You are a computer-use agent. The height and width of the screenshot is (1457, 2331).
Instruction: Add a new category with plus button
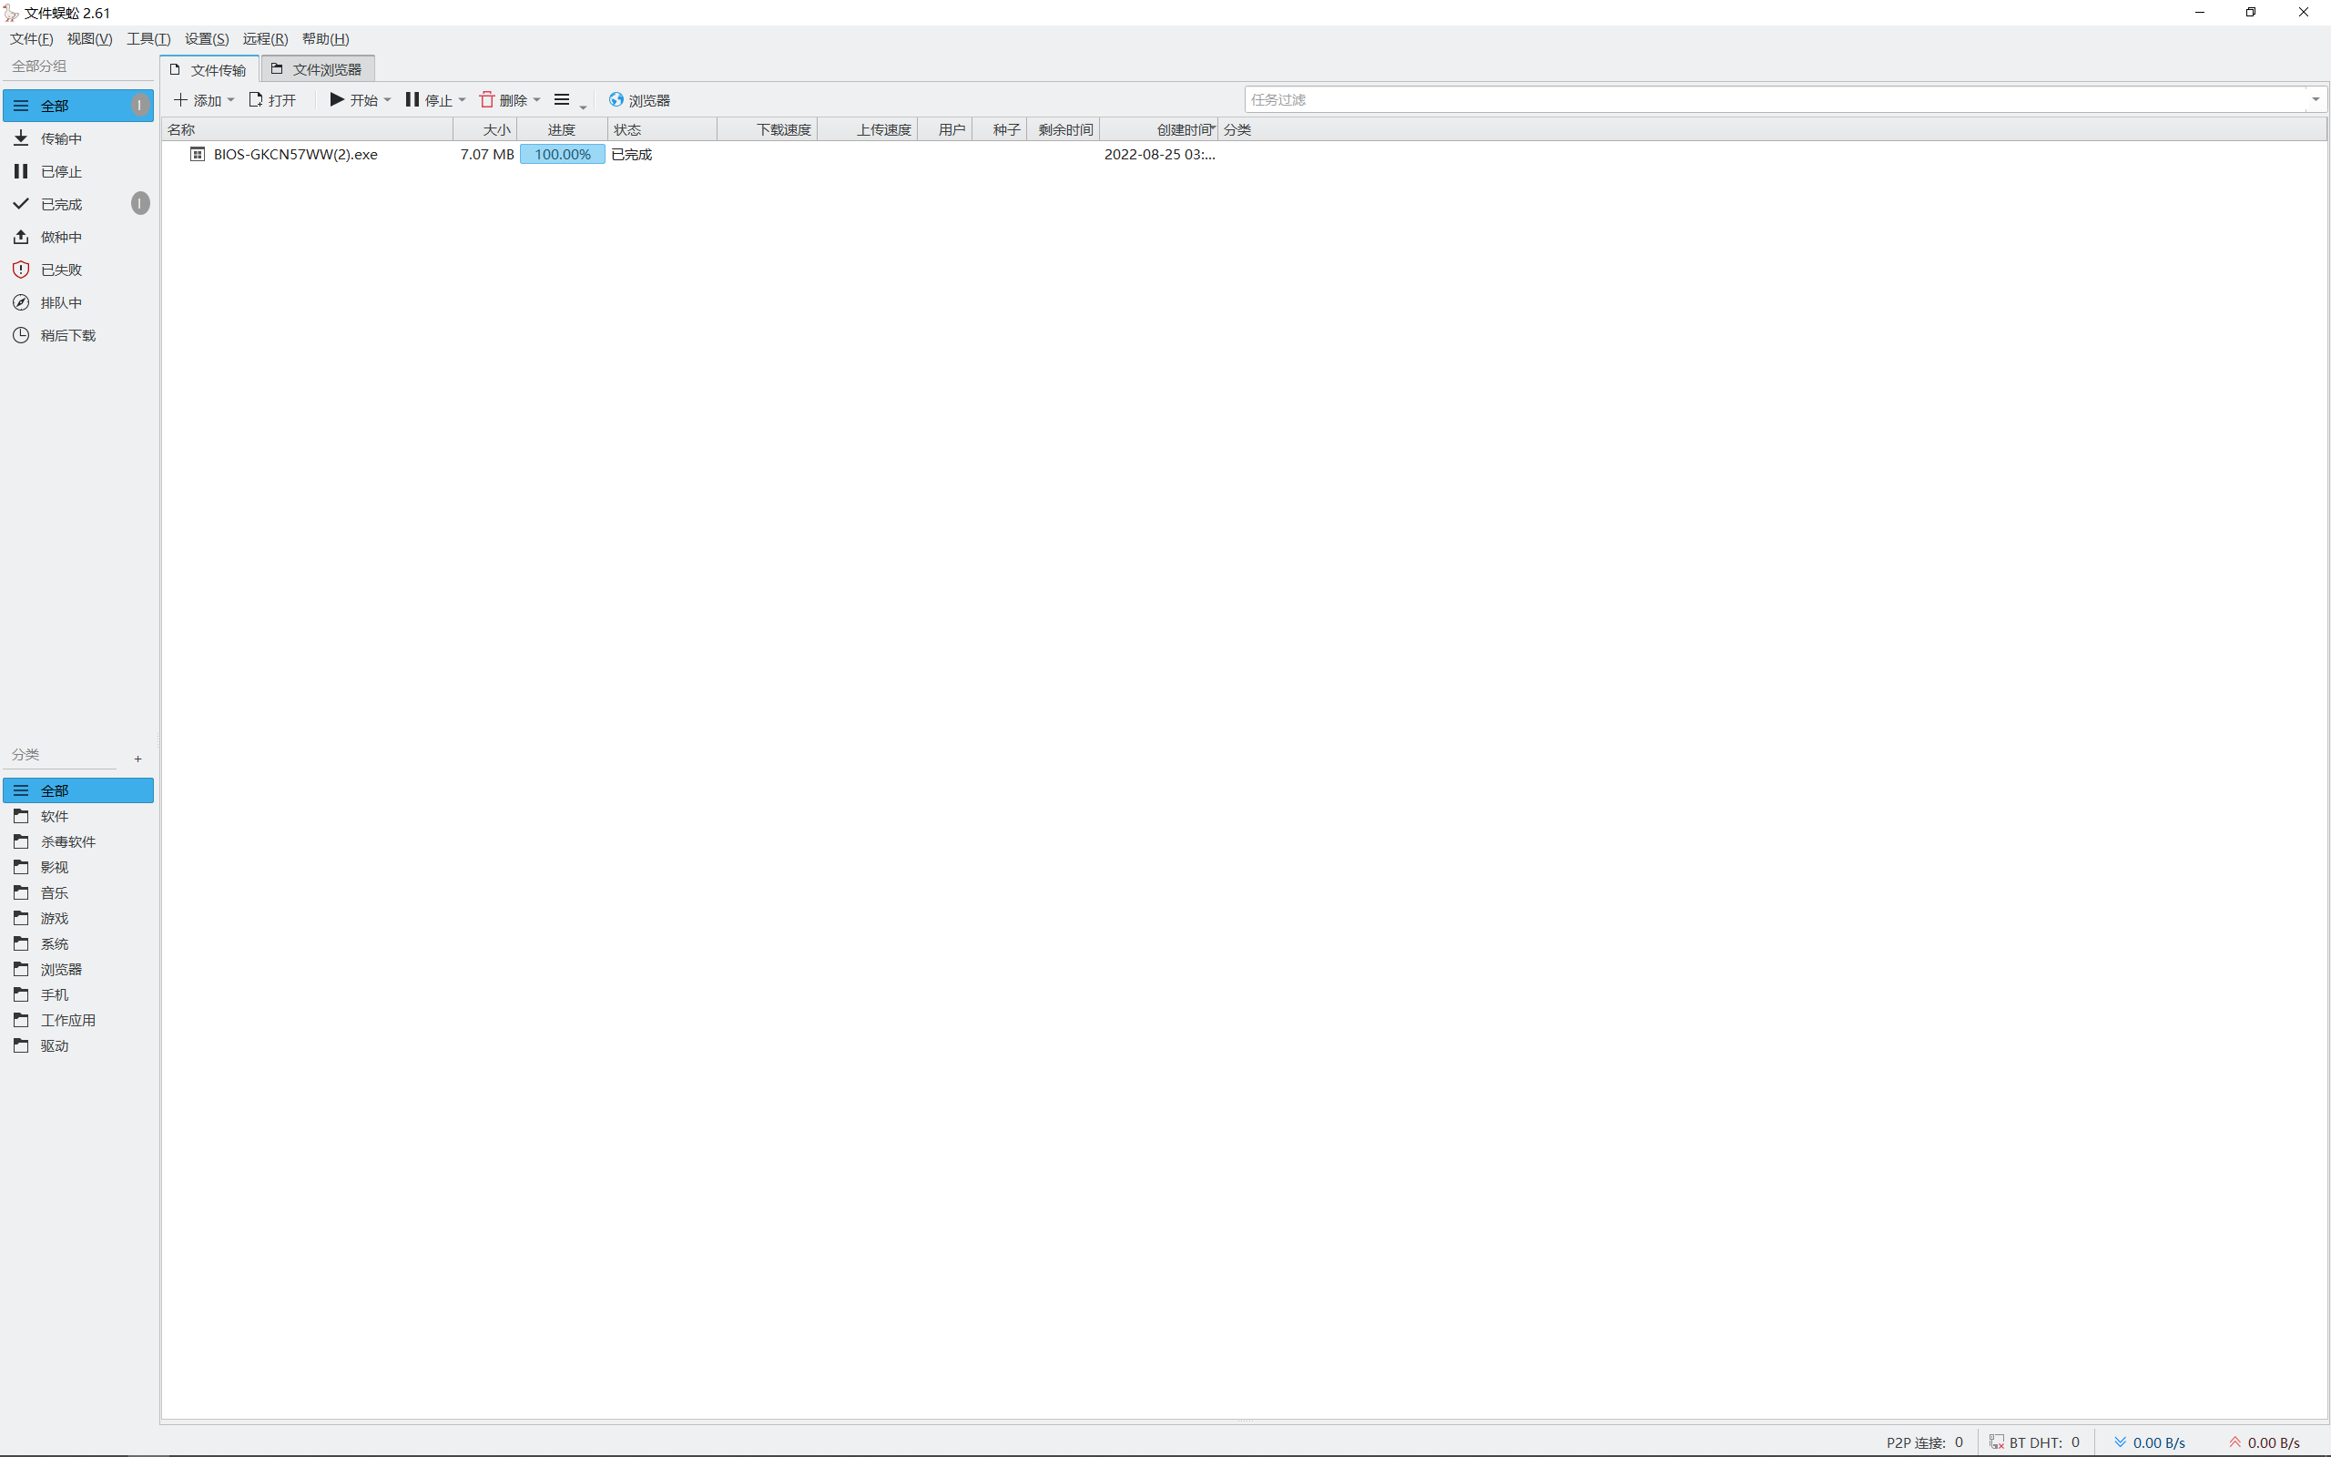click(137, 759)
